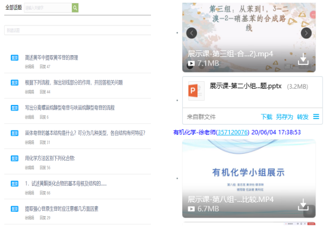Go to previous slide with left arrow
The width and height of the screenshot is (329, 228).
coord(191,33)
